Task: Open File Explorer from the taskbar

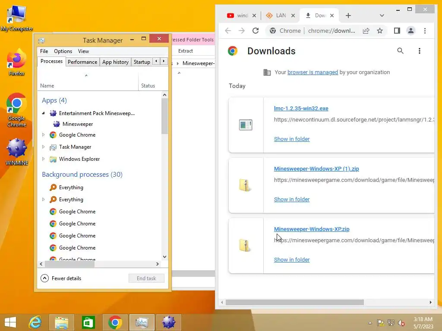Action: point(61,322)
